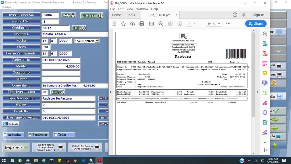Click the upload to cloud icon
The height and width of the screenshot is (164, 291).
[132, 24]
